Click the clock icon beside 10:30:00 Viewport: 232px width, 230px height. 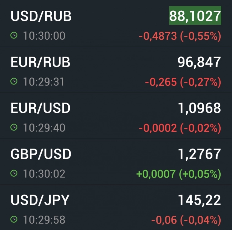tap(14, 36)
